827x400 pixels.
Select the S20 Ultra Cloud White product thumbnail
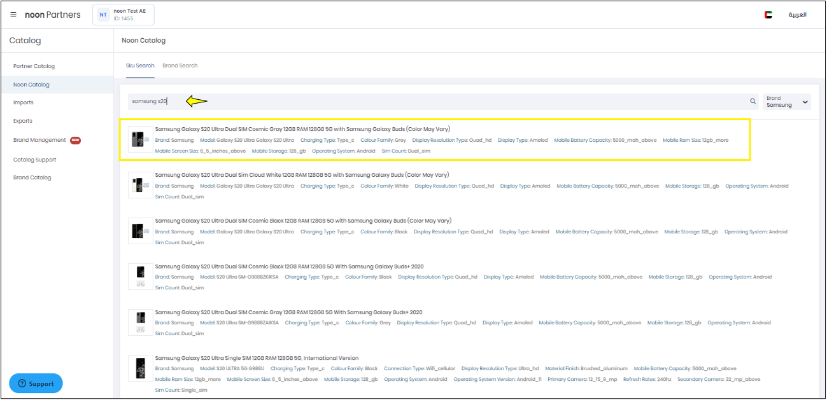[x=140, y=185]
